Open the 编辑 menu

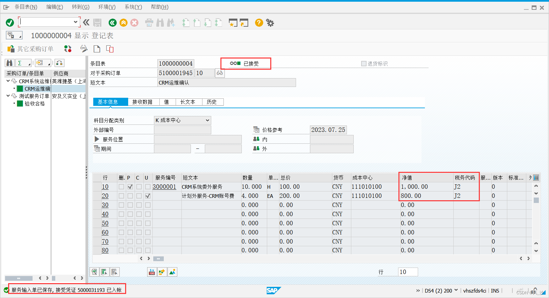pyautogui.click(x=55, y=7)
